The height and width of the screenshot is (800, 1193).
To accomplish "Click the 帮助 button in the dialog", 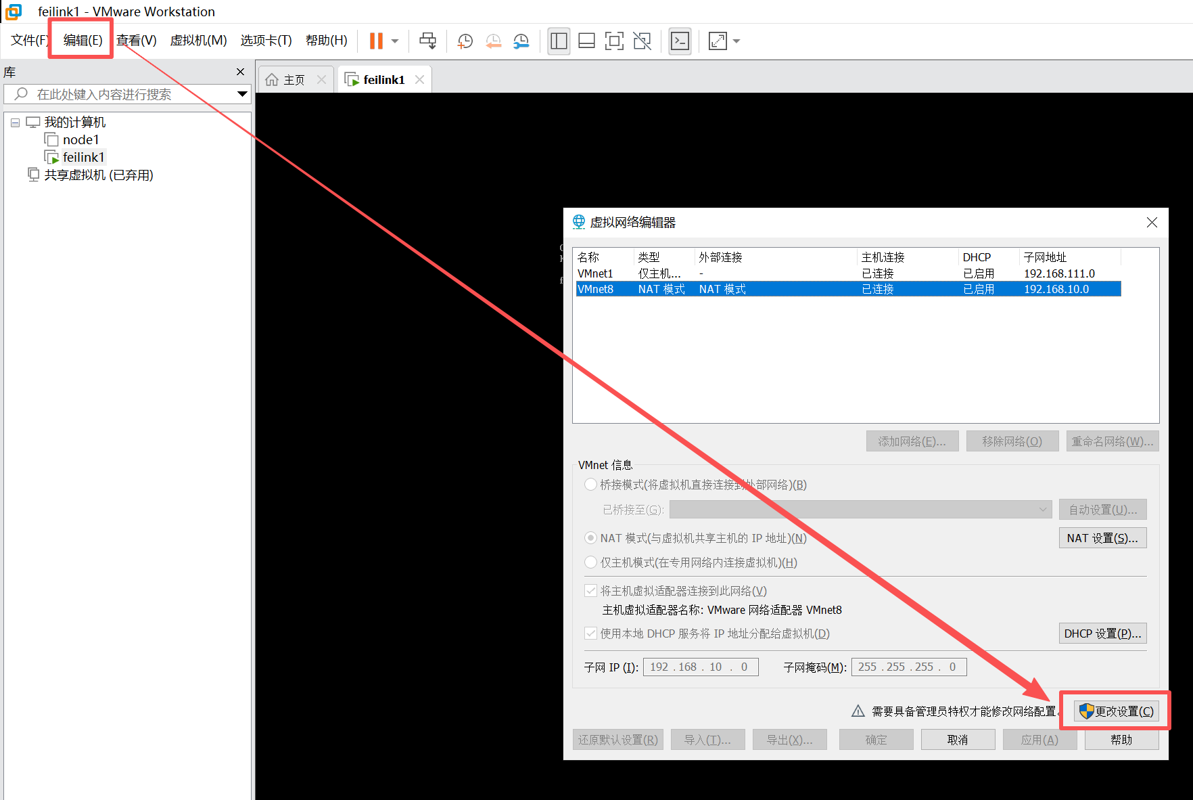I will pos(1121,740).
